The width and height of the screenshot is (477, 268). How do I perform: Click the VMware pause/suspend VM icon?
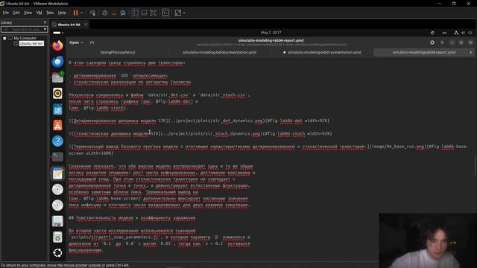(75, 13)
